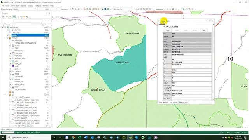Click the zoom out magnifier tool
Viewport: 249px width, 140px height.
click(x=90, y=9)
